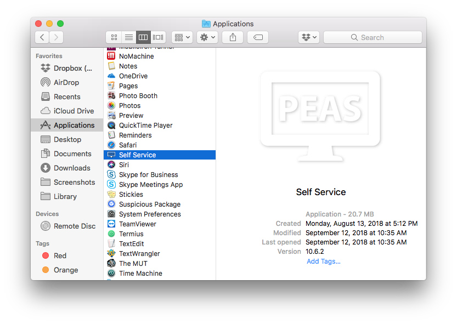Image resolution: width=457 pixels, height=324 pixels.
Task: Open Downloads in the sidebar
Action: pyautogui.click(x=67, y=168)
